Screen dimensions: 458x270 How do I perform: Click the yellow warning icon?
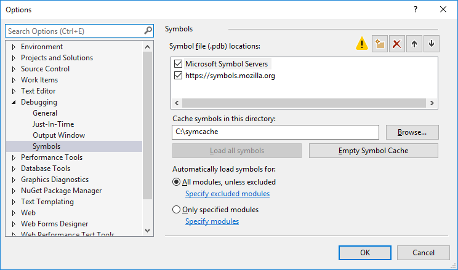point(362,44)
